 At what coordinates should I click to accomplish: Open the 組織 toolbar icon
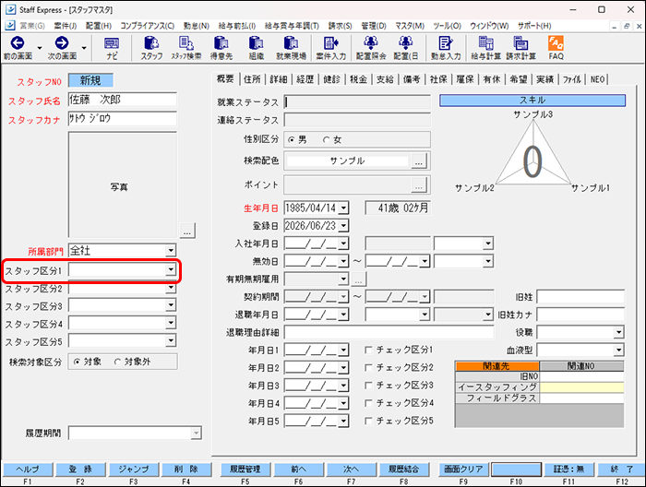(257, 48)
